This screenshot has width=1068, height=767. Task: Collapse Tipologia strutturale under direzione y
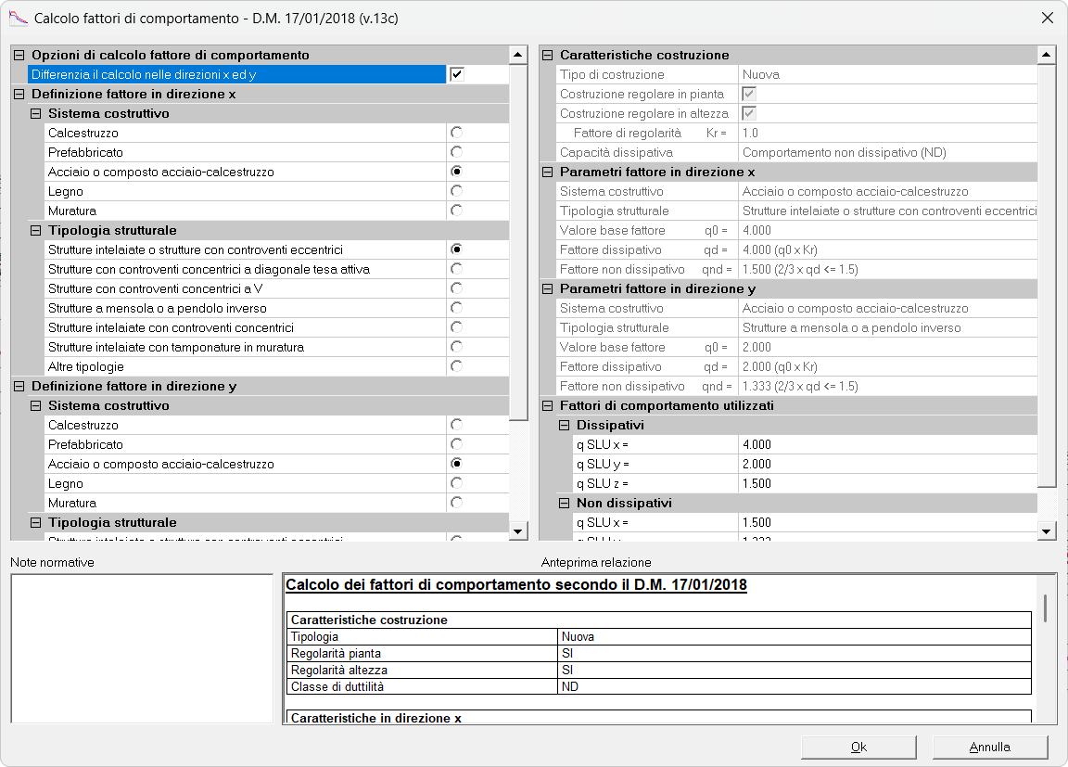[x=35, y=522]
